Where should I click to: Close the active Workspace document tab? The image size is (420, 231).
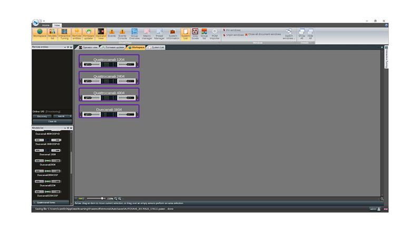[x=382, y=47]
